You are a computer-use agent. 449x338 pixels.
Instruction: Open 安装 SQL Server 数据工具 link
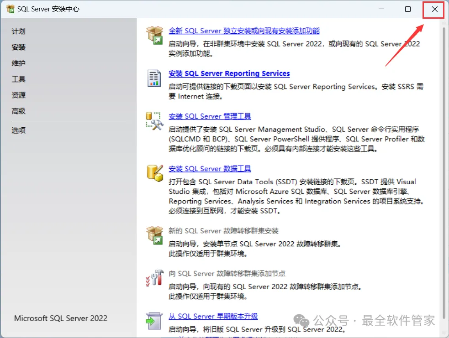coord(210,169)
